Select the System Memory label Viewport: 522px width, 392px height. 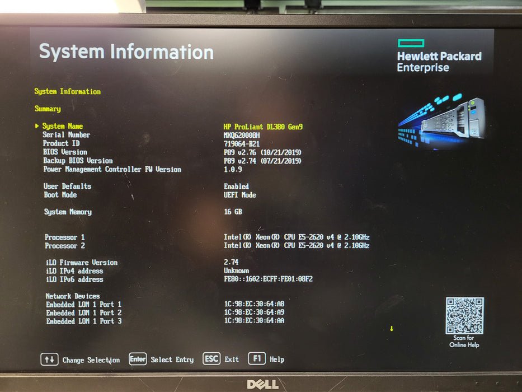coord(68,212)
